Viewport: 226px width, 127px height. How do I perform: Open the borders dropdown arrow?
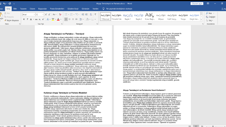95,19
